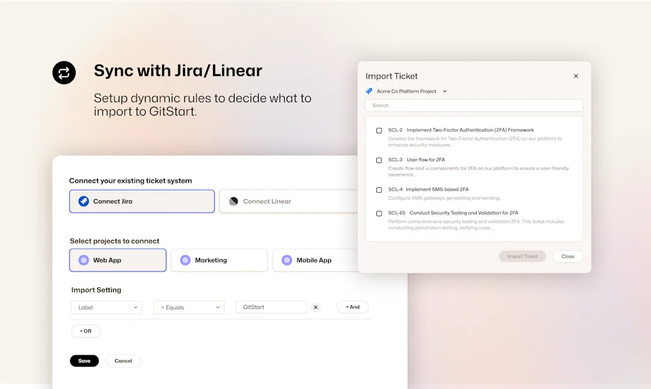Click the Search field in Import Ticket

473,105
